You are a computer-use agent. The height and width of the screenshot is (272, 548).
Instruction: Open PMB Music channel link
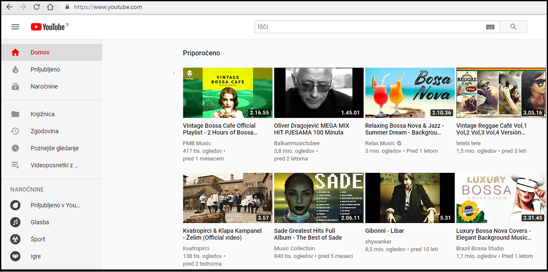tap(197, 143)
